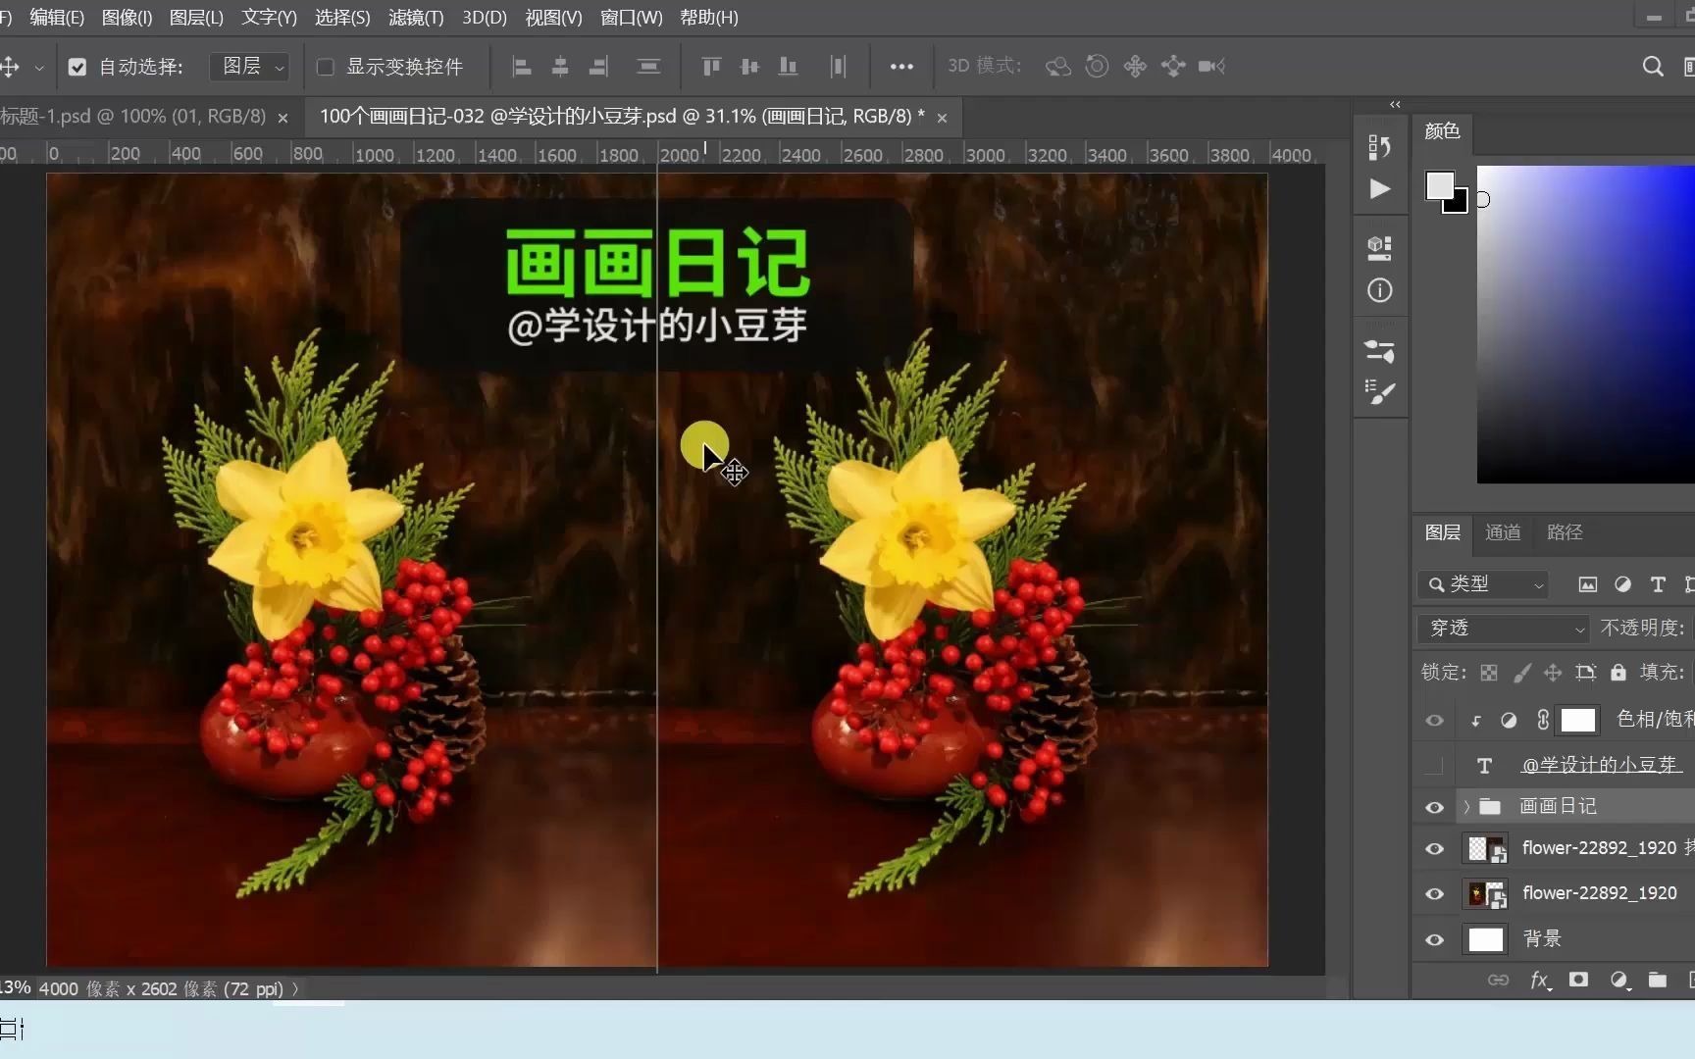Click the hue/saturation layer mask thumbnail
This screenshot has width=1695, height=1059.
1578,721
